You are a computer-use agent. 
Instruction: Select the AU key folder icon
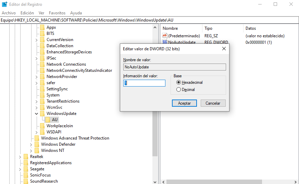click(48, 120)
